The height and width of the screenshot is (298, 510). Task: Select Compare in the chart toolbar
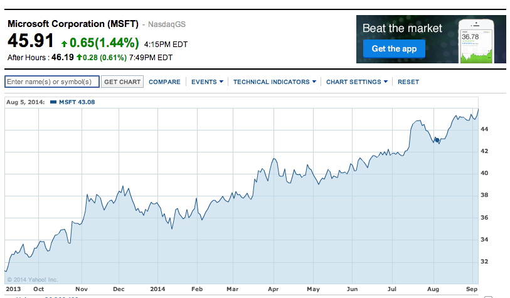[164, 82]
